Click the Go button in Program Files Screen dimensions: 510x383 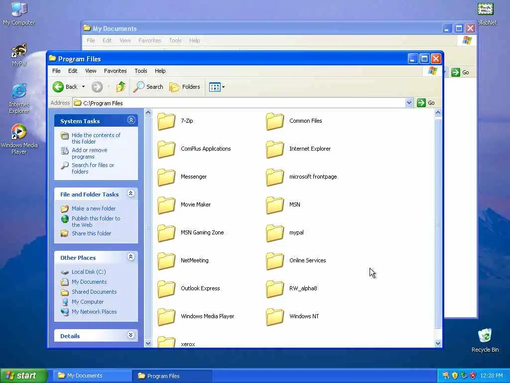click(x=426, y=103)
